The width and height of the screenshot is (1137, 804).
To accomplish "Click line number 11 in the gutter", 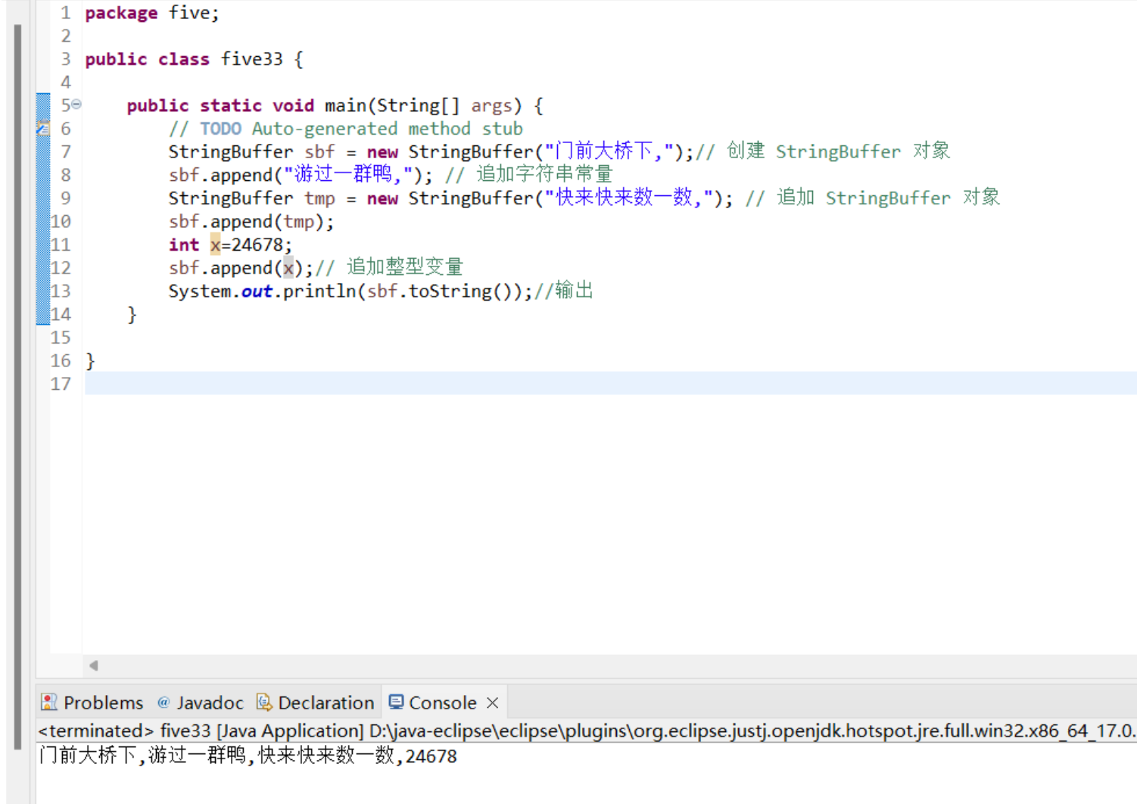I will click(61, 244).
